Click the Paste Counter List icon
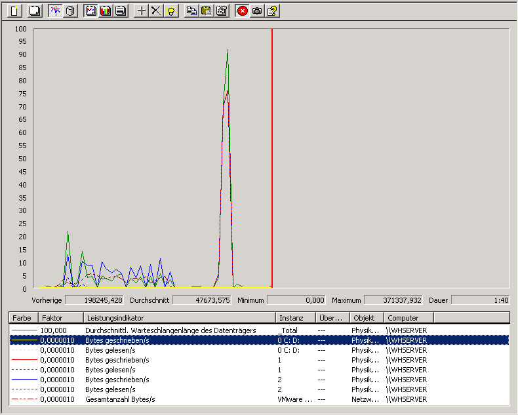 click(x=207, y=11)
